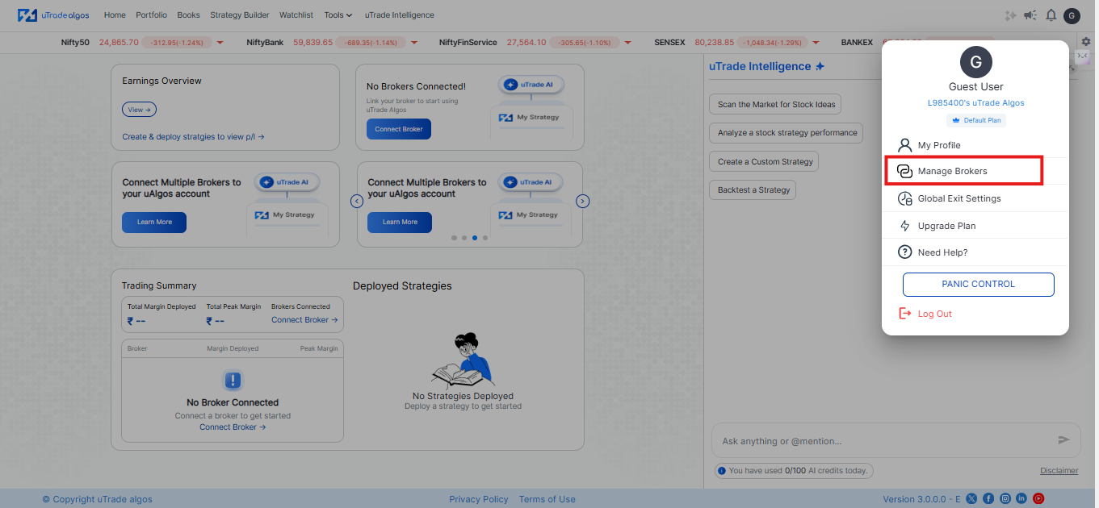The height and width of the screenshot is (508, 1099).
Task: Expand the Nifty50 ticker dropdown arrow
Action: 220,42
